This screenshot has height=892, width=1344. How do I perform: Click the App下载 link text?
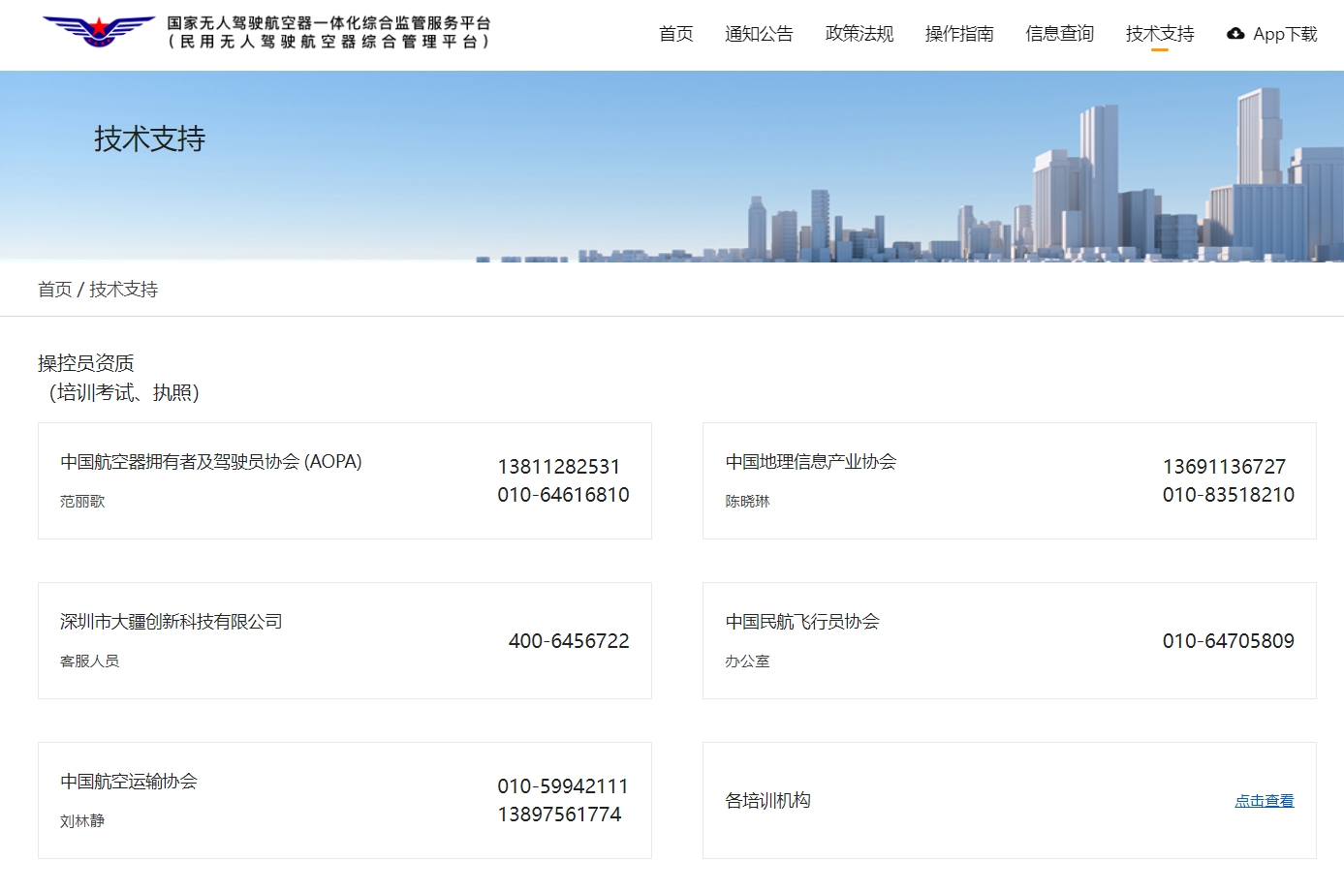pos(1285,34)
